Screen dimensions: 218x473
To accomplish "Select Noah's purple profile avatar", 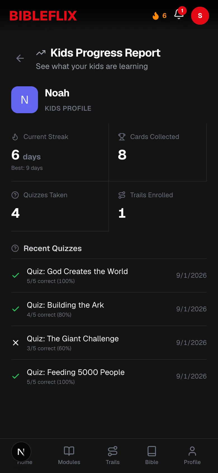I will tap(25, 100).
